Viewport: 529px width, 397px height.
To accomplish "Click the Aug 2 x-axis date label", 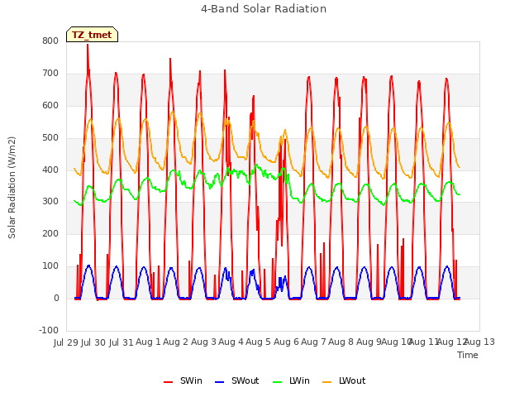I will [176, 342].
